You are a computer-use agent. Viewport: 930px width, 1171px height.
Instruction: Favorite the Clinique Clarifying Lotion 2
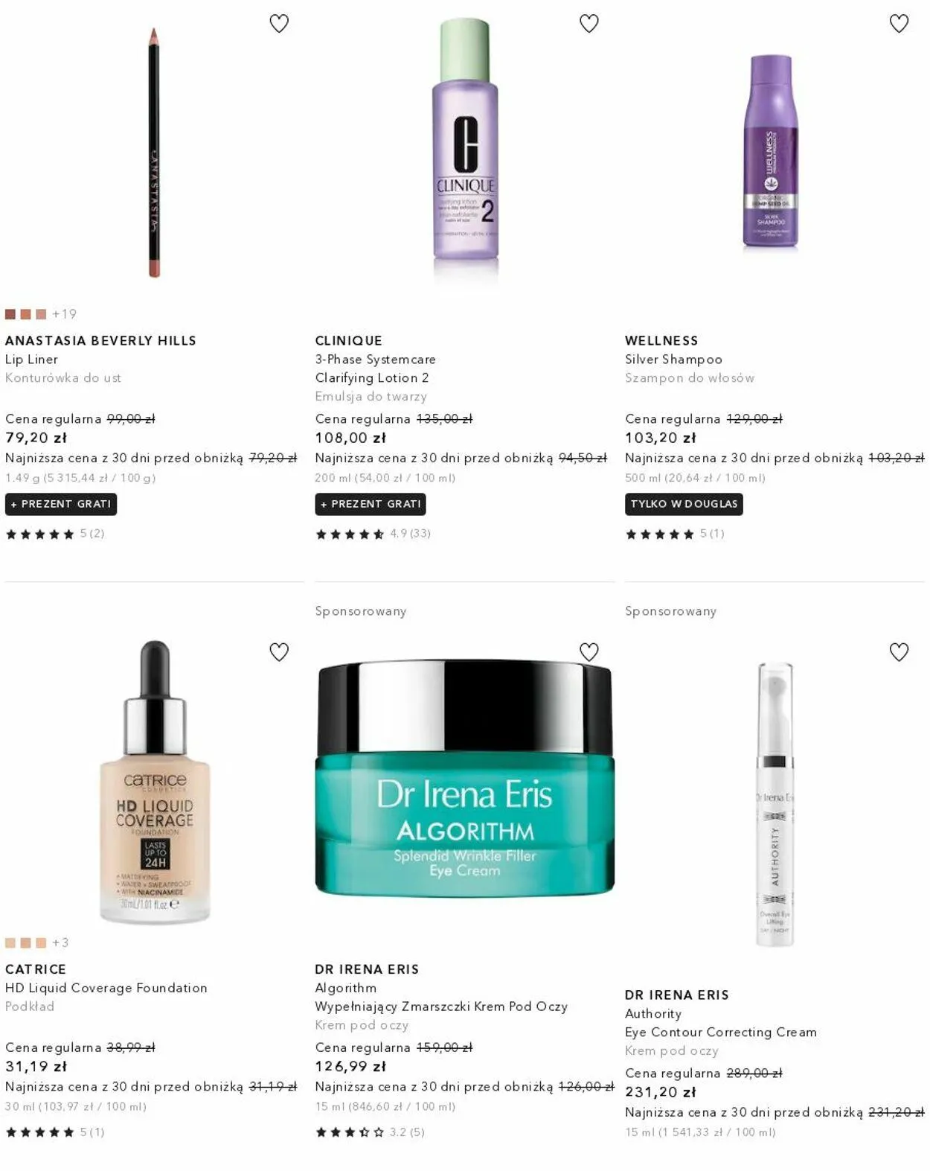click(589, 24)
